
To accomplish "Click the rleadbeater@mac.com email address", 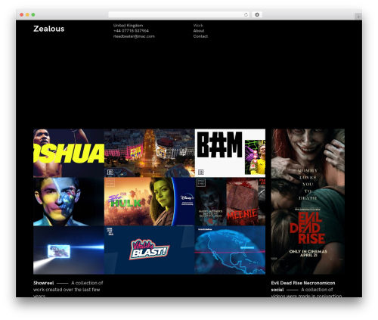I will coord(134,36).
